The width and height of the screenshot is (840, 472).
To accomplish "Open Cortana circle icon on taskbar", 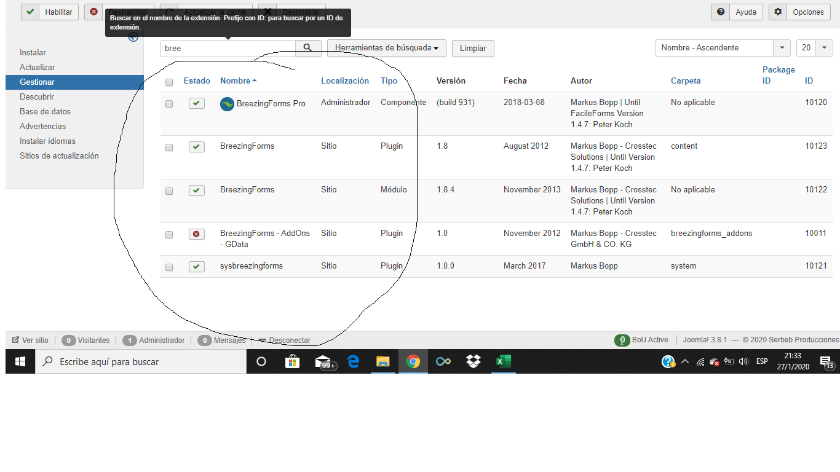I will 261,362.
